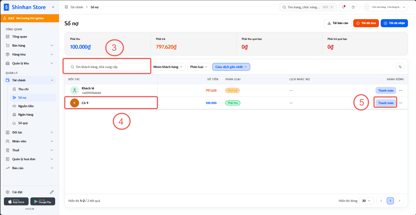Collapse the sidebar with the double-chevron icon

(x=53, y=7)
